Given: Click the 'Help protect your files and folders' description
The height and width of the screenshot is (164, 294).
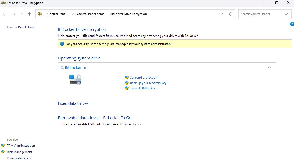Looking at the screenshot, I should point(128,36).
